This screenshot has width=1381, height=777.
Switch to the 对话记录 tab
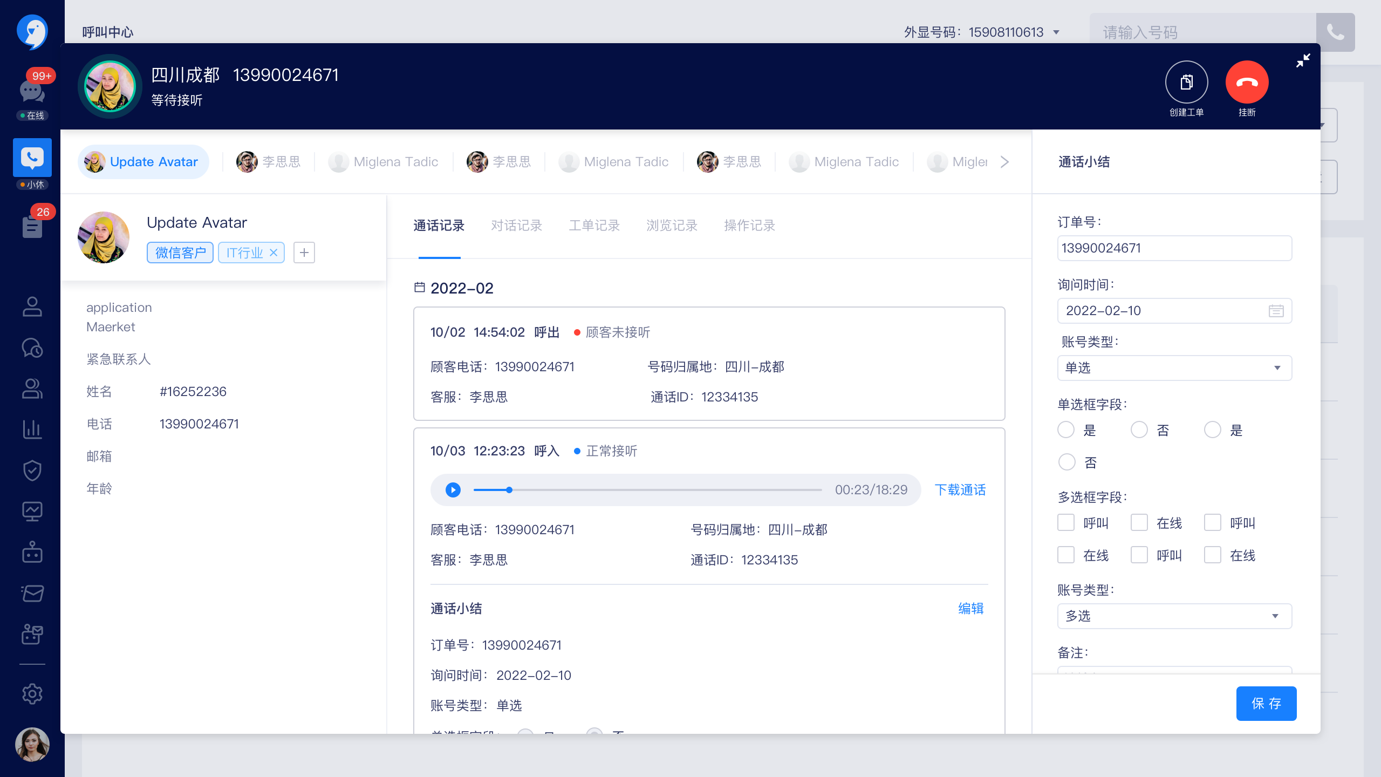point(516,226)
